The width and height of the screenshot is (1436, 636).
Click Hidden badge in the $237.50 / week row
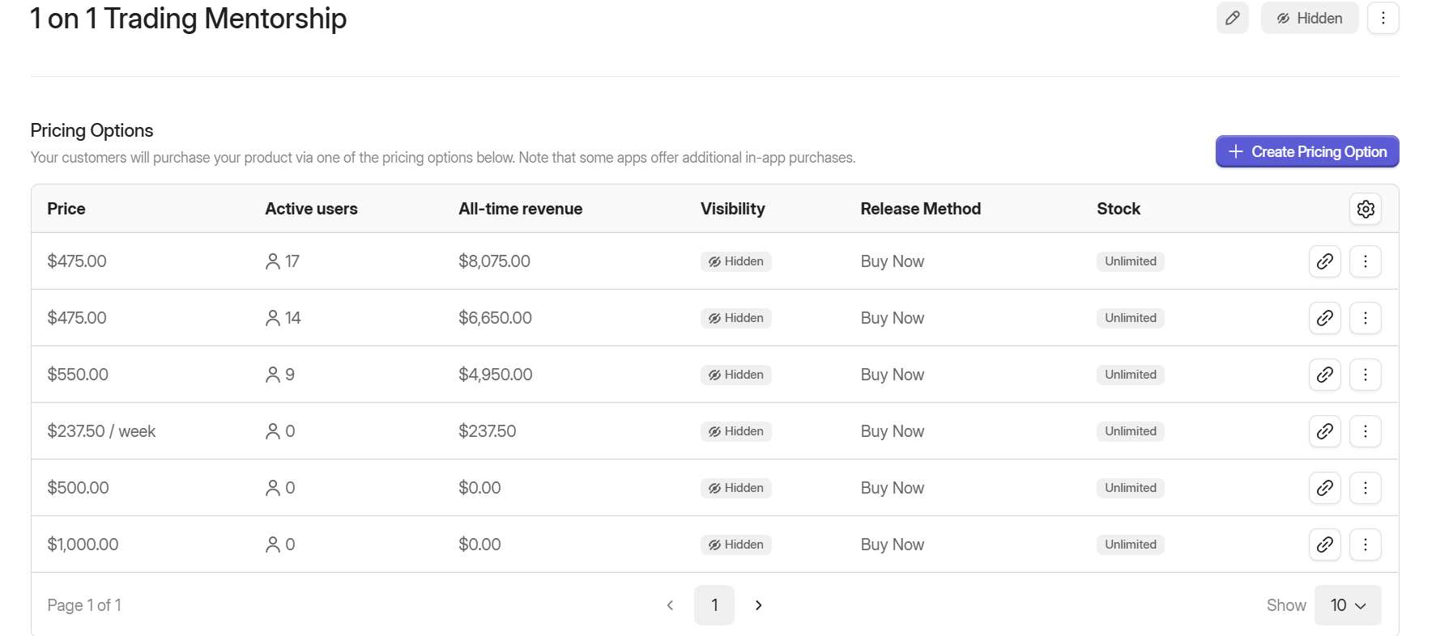(735, 431)
